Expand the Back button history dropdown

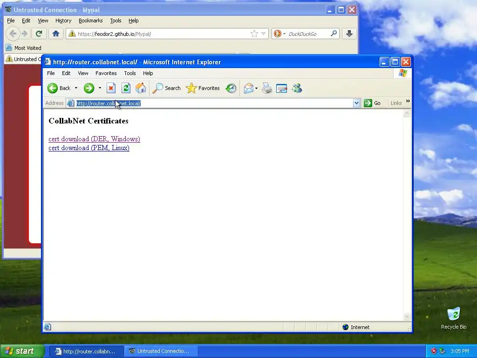click(76, 88)
